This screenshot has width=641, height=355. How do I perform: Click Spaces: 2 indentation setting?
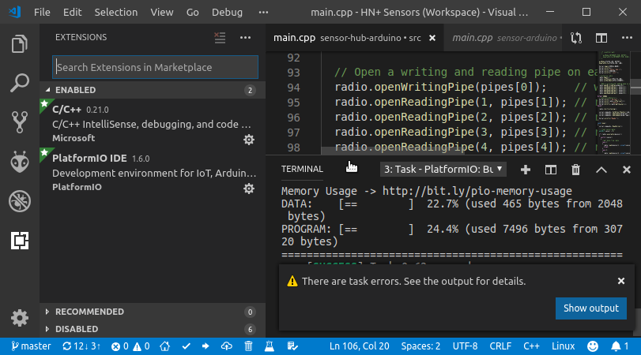pos(420,346)
